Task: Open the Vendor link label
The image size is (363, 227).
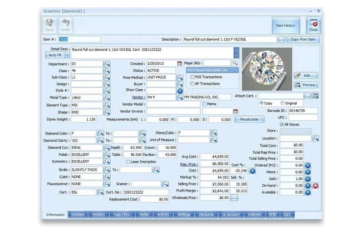Action: pyautogui.click(x=138, y=97)
